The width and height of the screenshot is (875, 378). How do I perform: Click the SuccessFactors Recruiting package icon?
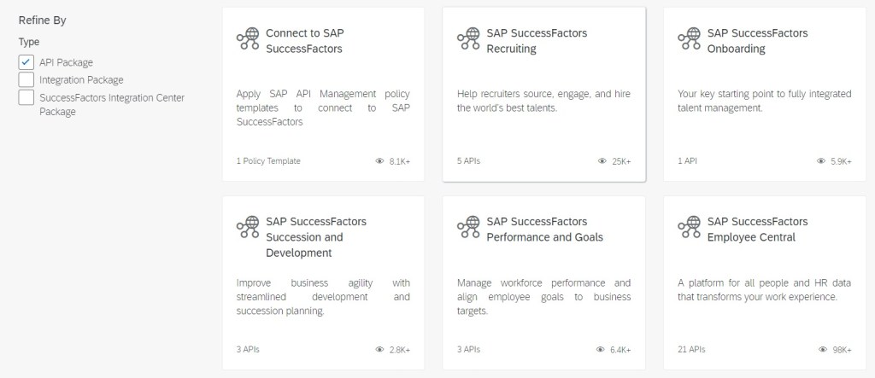[468, 39]
